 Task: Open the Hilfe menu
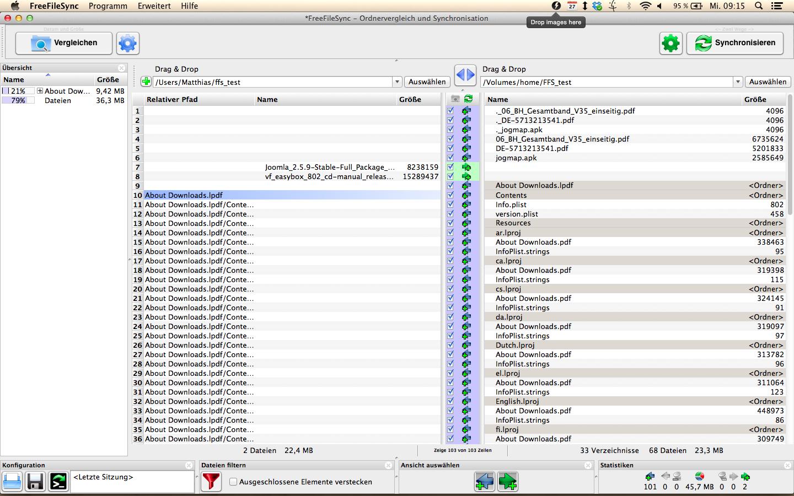coord(189,6)
